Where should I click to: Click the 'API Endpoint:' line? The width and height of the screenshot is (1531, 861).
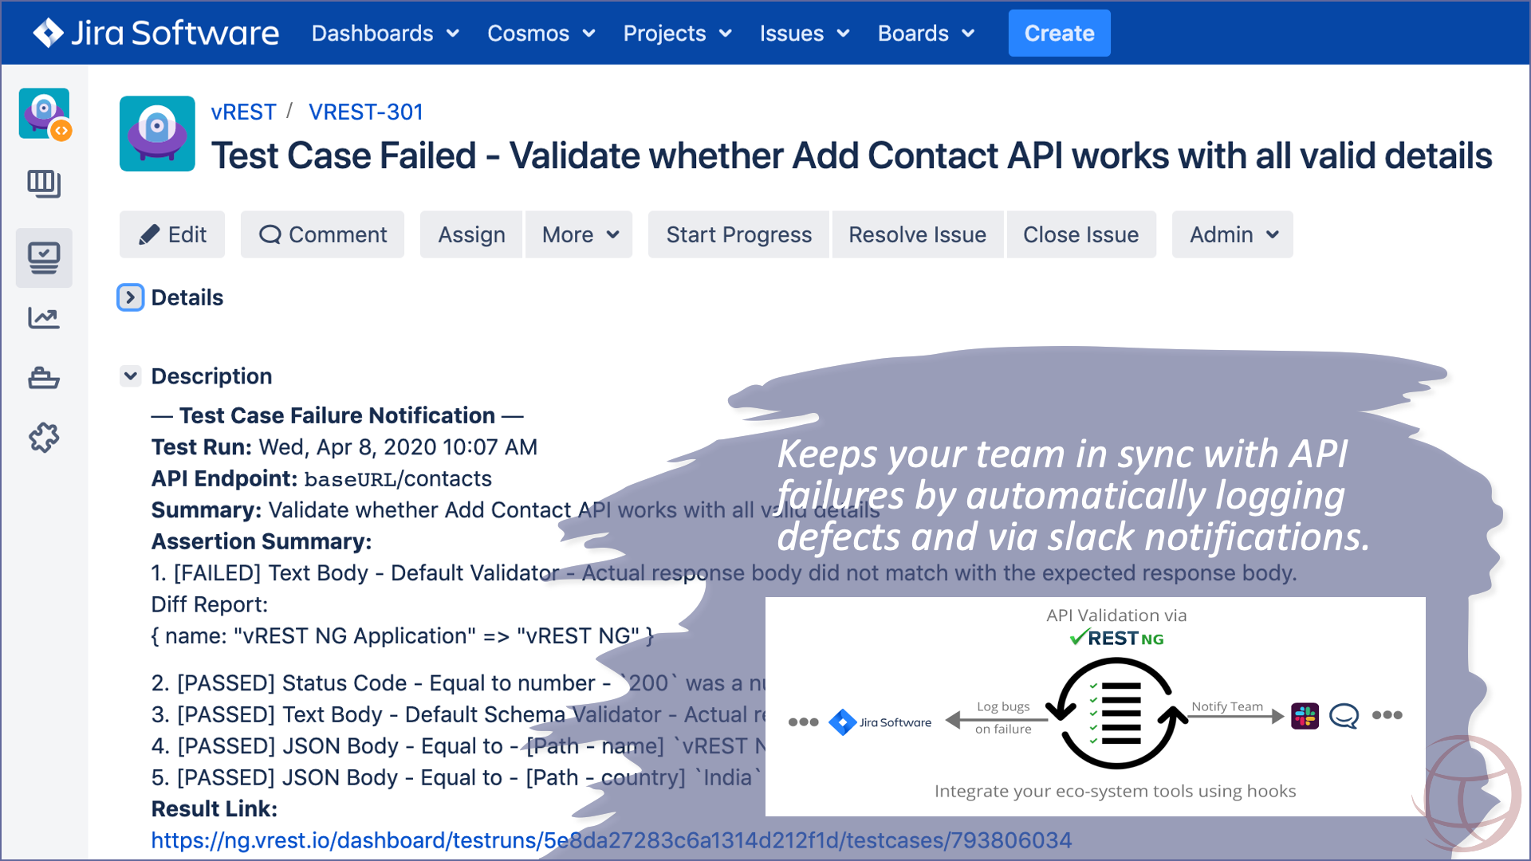321,478
